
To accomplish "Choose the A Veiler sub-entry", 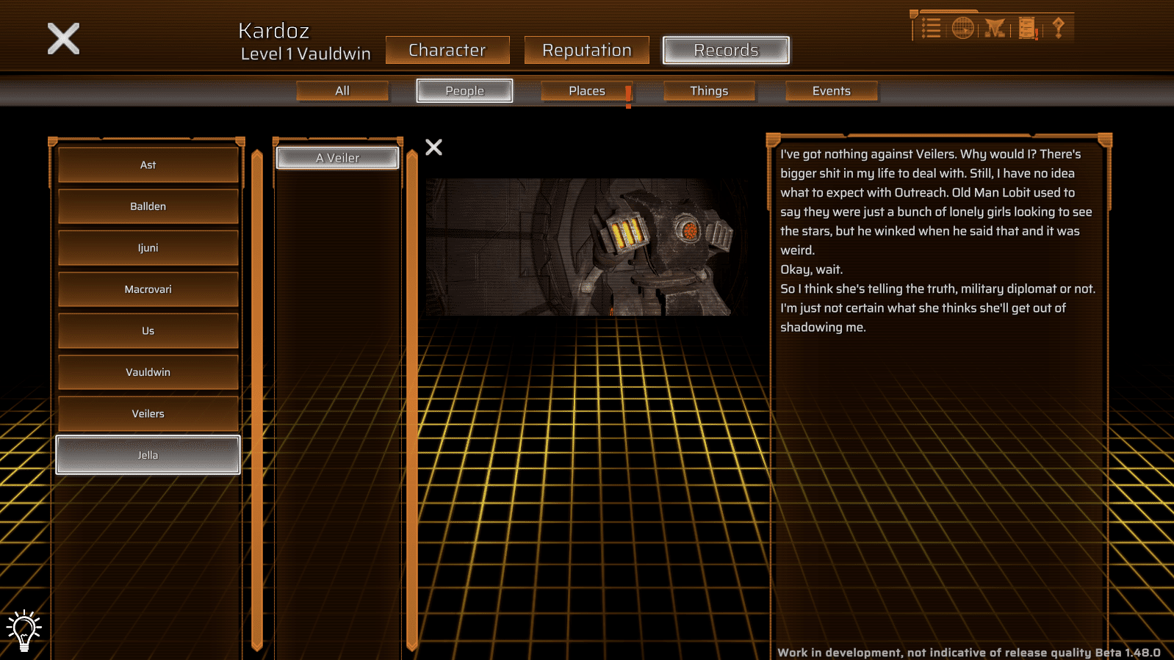I will [x=338, y=158].
